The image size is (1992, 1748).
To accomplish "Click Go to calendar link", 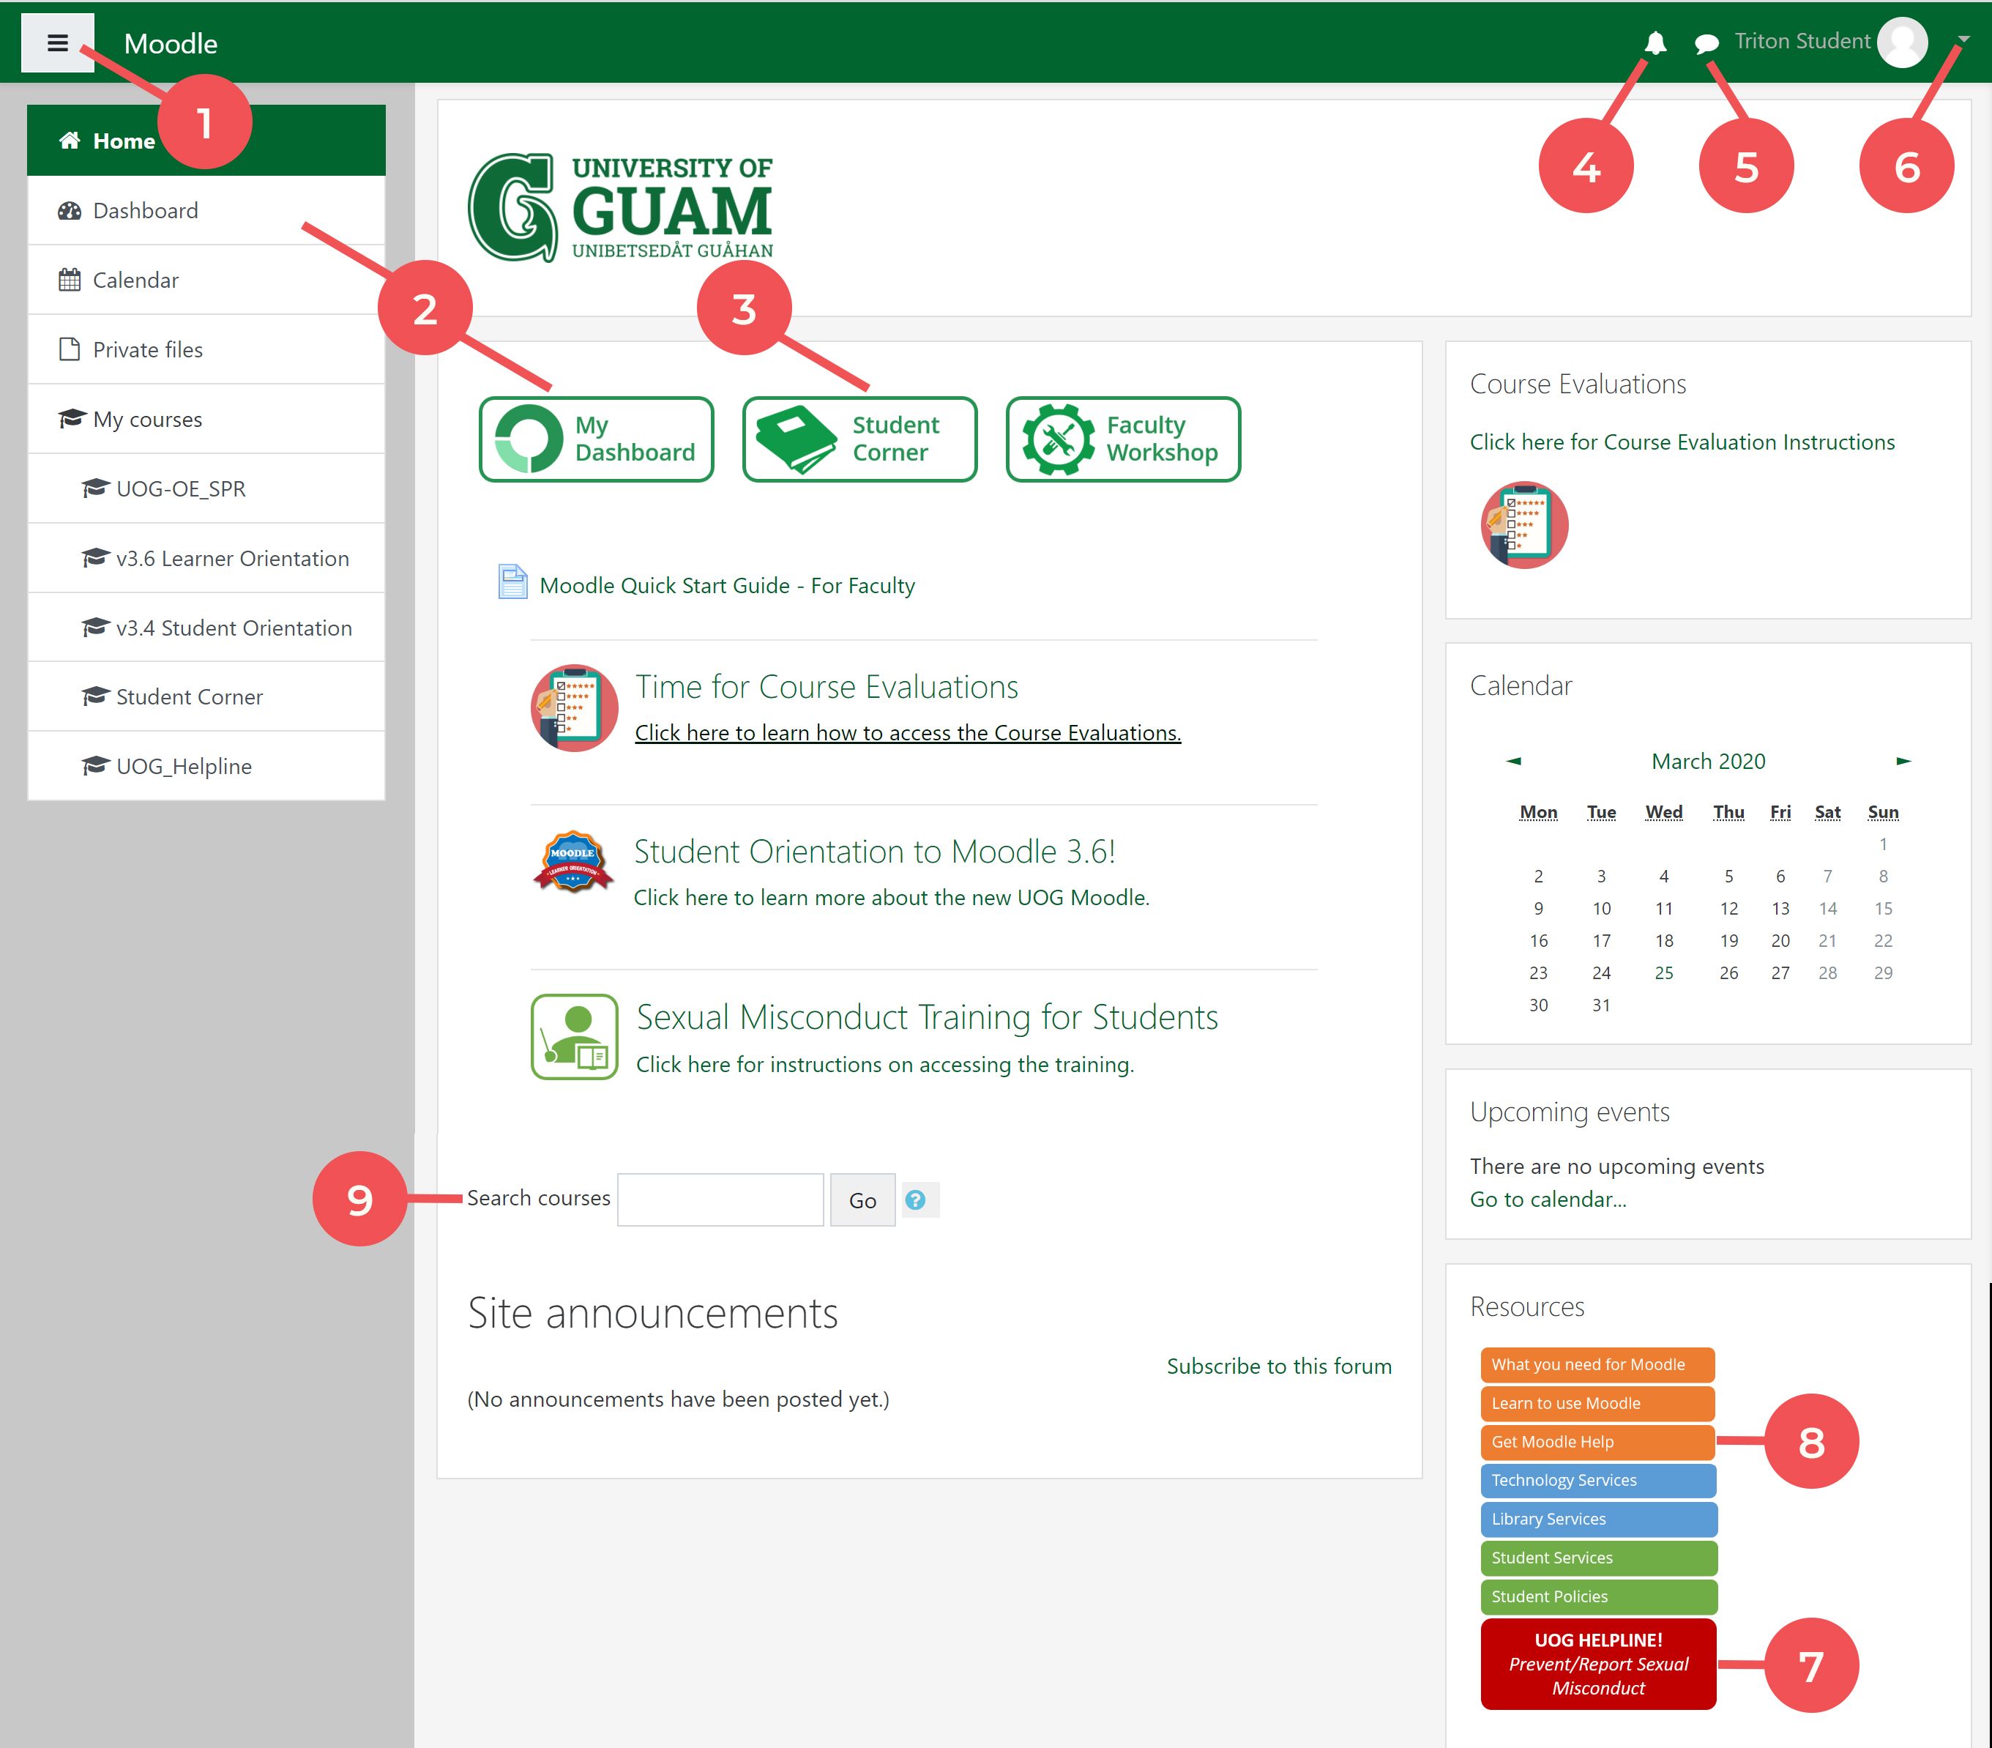I will (1548, 1199).
